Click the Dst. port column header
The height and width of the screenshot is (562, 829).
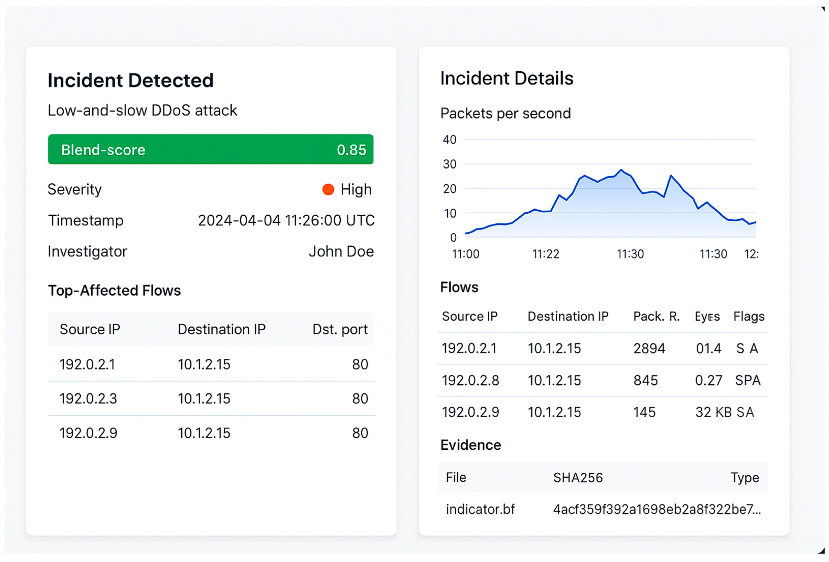(x=340, y=329)
